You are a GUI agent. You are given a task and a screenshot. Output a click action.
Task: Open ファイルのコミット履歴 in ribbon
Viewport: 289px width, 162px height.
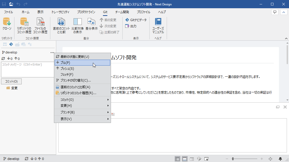pos(40,25)
